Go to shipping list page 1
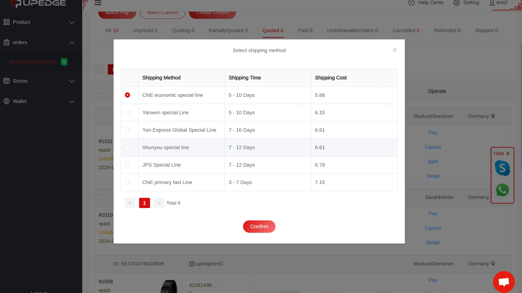522x293 pixels. click(145, 203)
